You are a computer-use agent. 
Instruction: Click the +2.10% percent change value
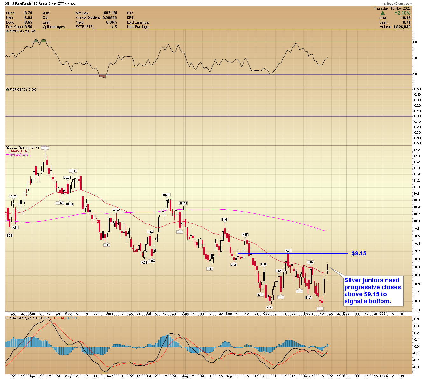(402, 13)
